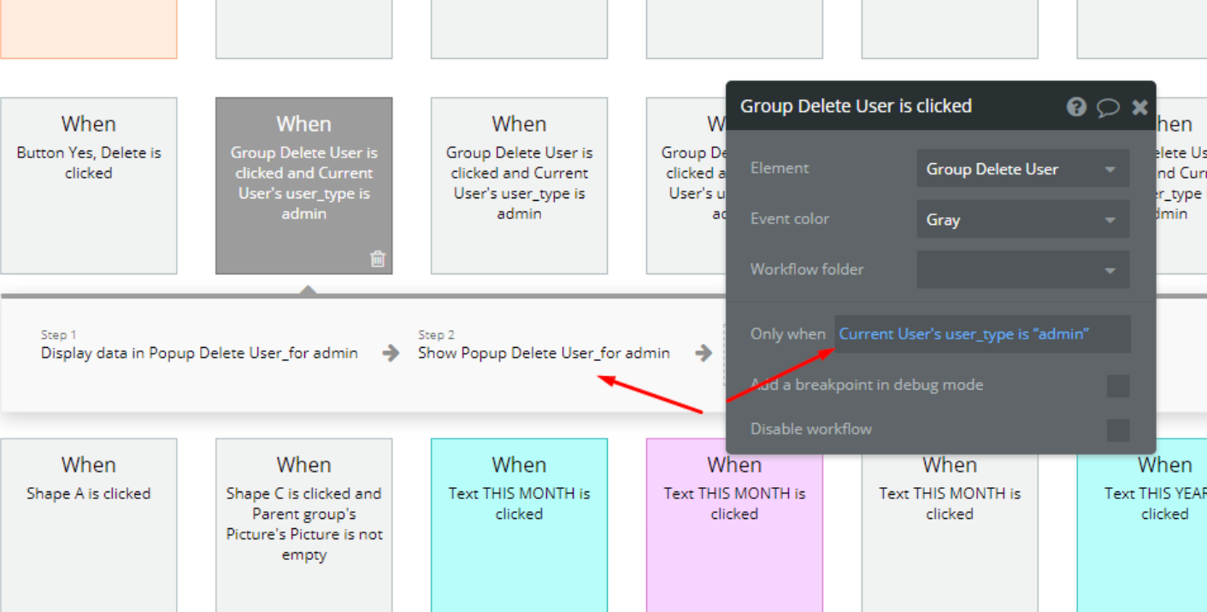Close the Group Delete User property panel

pos(1139,107)
